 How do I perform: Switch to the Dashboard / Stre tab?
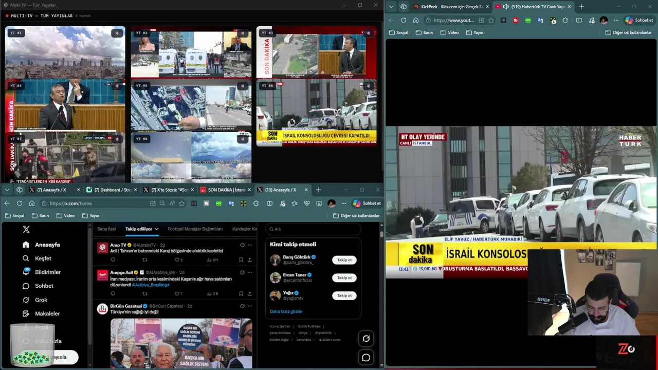coord(113,190)
